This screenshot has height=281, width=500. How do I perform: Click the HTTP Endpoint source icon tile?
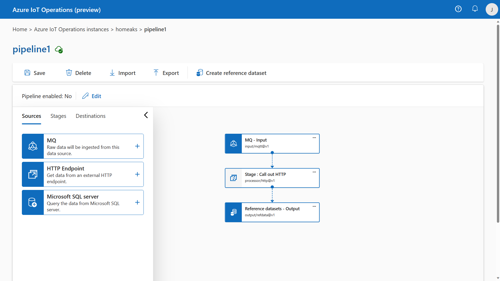[33, 174]
